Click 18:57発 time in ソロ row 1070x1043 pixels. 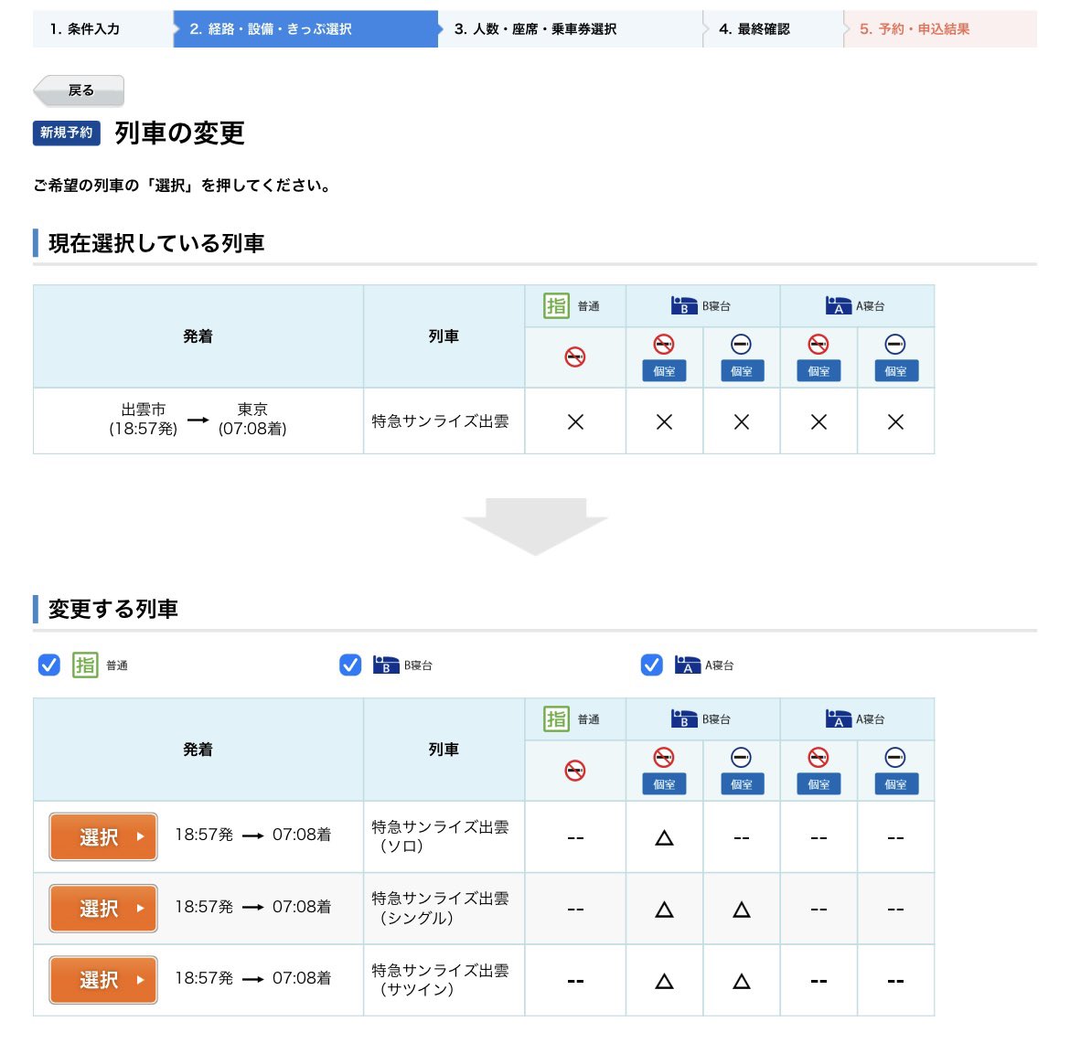[x=204, y=835]
